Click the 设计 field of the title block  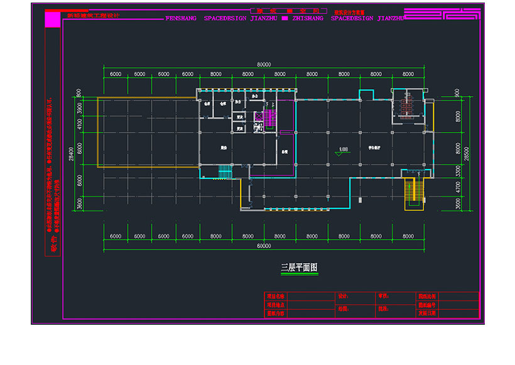pos(344,295)
